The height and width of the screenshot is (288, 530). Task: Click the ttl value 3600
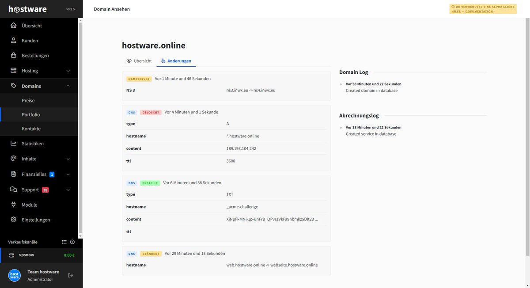click(231, 161)
